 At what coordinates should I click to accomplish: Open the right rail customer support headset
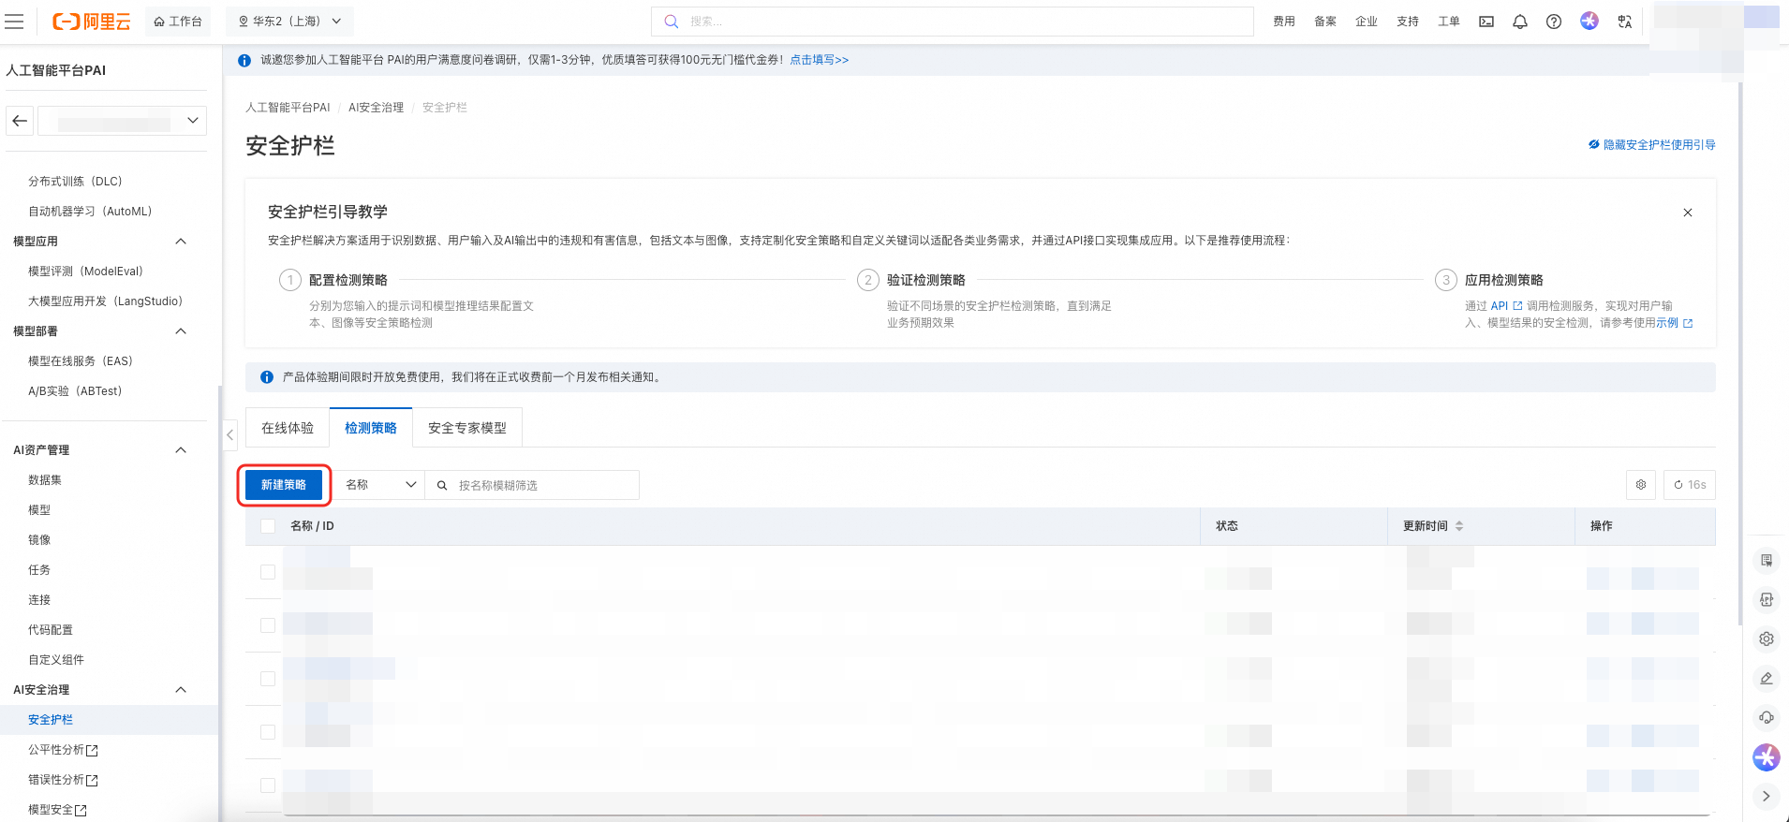pos(1767,717)
